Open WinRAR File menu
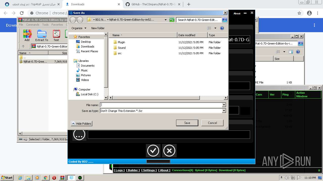 pos(21,25)
